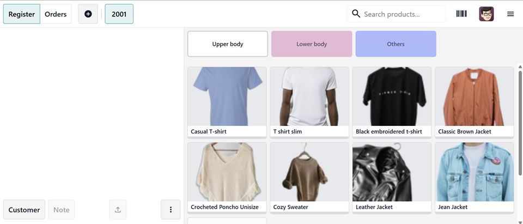Click the product list scrollbar up arrow

click(x=520, y=67)
